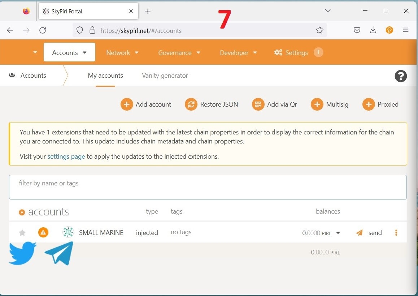Open the Network dropdown menu

tap(122, 53)
